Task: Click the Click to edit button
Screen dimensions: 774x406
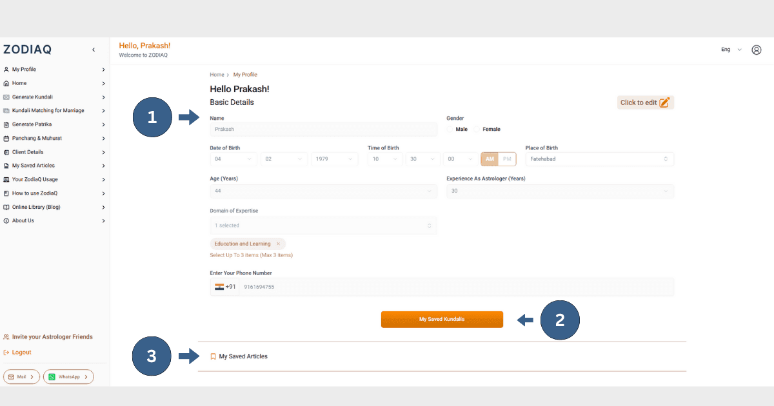Action: [x=646, y=102]
